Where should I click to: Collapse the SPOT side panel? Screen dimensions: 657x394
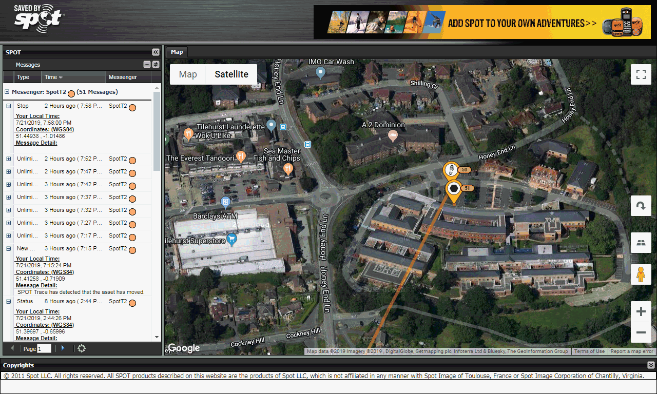coord(156,52)
